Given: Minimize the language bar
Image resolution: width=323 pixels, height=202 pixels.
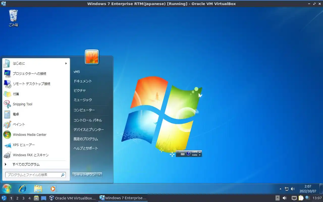Looking at the screenshot, I should [x=200, y=152].
